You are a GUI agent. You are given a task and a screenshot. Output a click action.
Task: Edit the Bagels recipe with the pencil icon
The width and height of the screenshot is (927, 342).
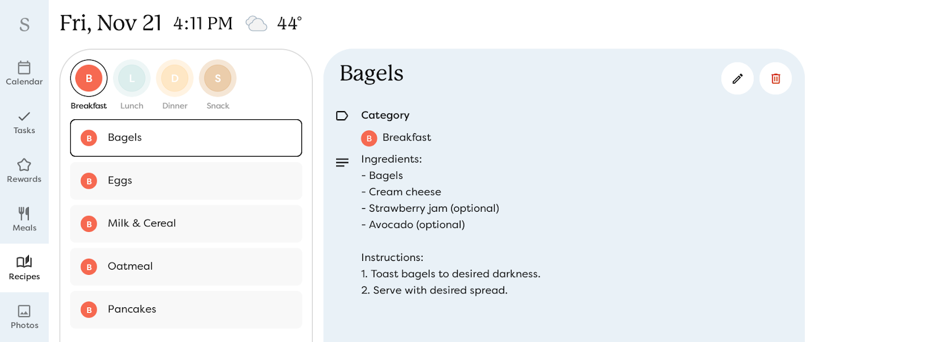tap(737, 78)
